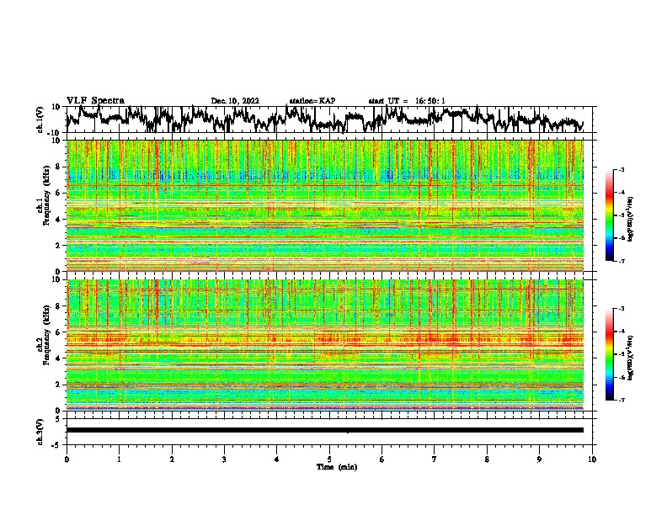Click the "VLF Spectra" plot title

click(x=95, y=101)
